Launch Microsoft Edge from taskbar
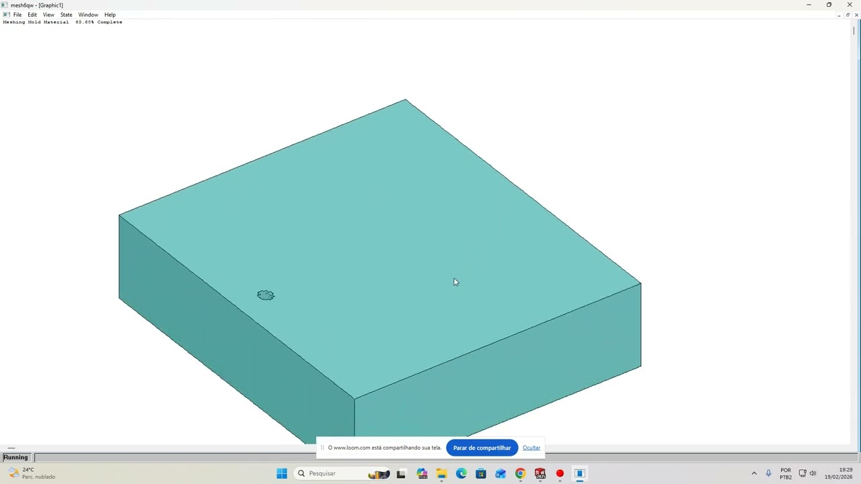This screenshot has width=861, height=484. [461, 473]
